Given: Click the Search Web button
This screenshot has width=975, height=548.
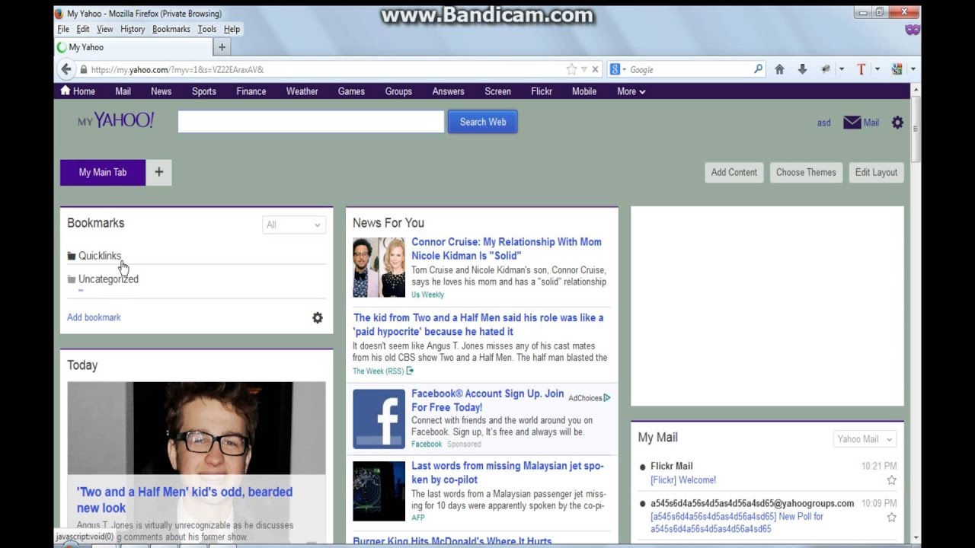Looking at the screenshot, I should tap(483, 122).
